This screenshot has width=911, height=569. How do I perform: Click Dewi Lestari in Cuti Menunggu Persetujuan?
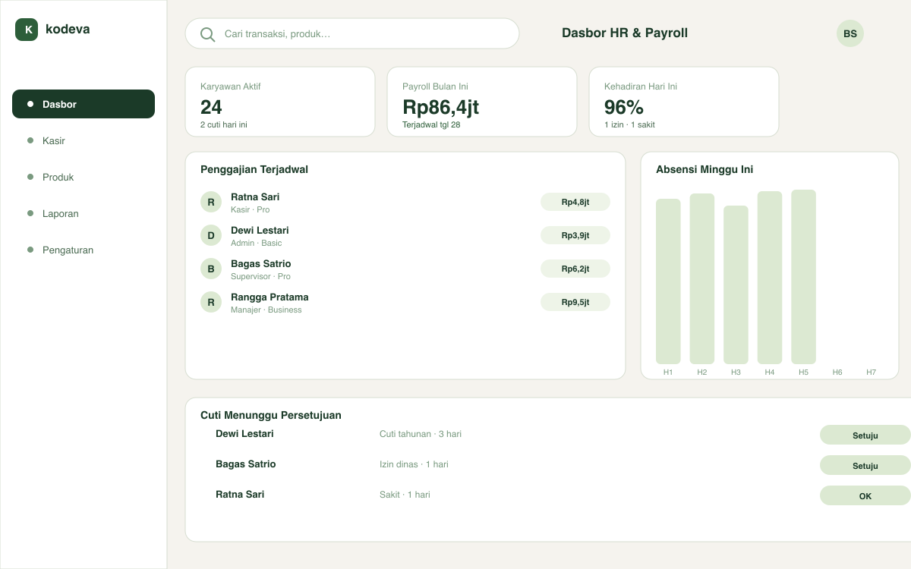pyautogui.click(x=244, y=433)
